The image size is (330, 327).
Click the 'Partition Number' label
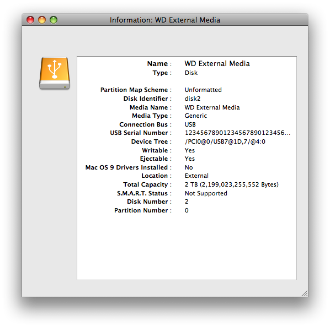[141, 210]
